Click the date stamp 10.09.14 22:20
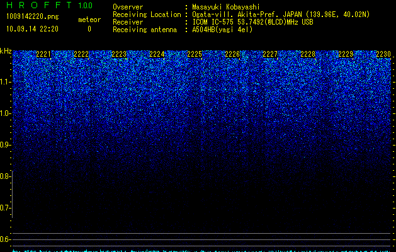Screen dimensions: 396x252 pos(32,29)
